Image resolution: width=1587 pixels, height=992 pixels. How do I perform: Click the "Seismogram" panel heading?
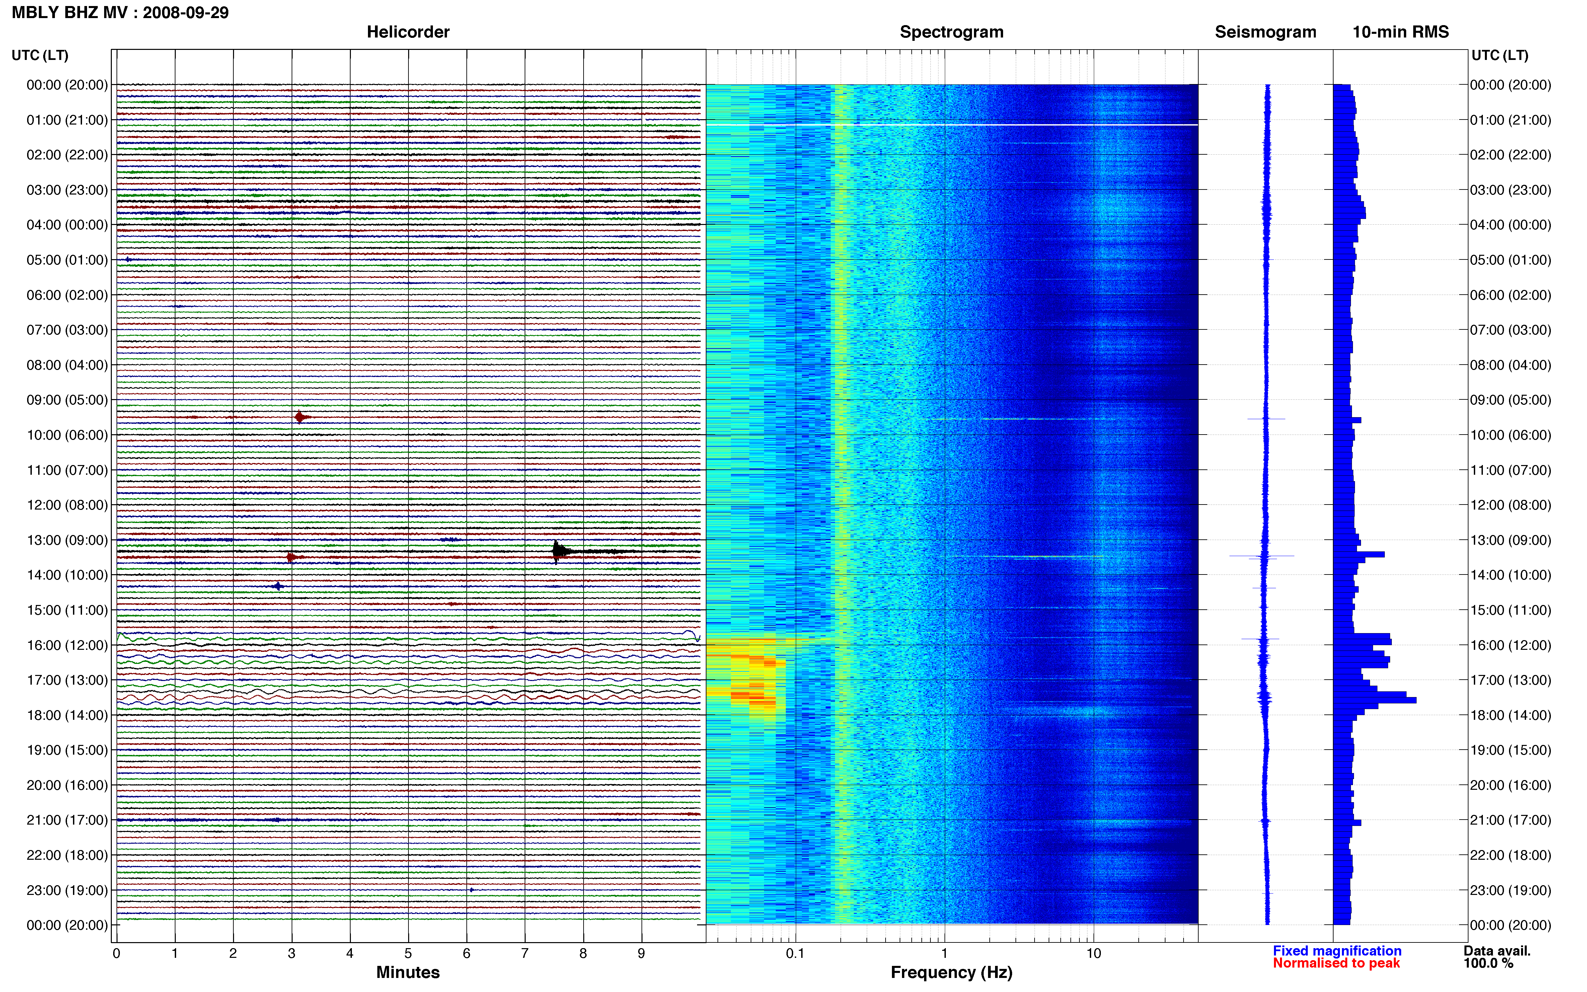coord(1266,32)
